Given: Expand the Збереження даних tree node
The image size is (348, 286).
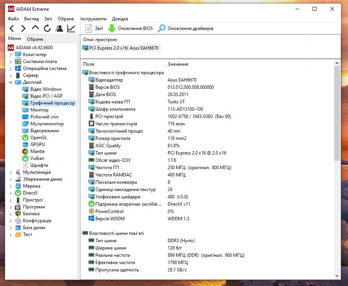Looking at the screenshot, I should (x=11, y=179).
